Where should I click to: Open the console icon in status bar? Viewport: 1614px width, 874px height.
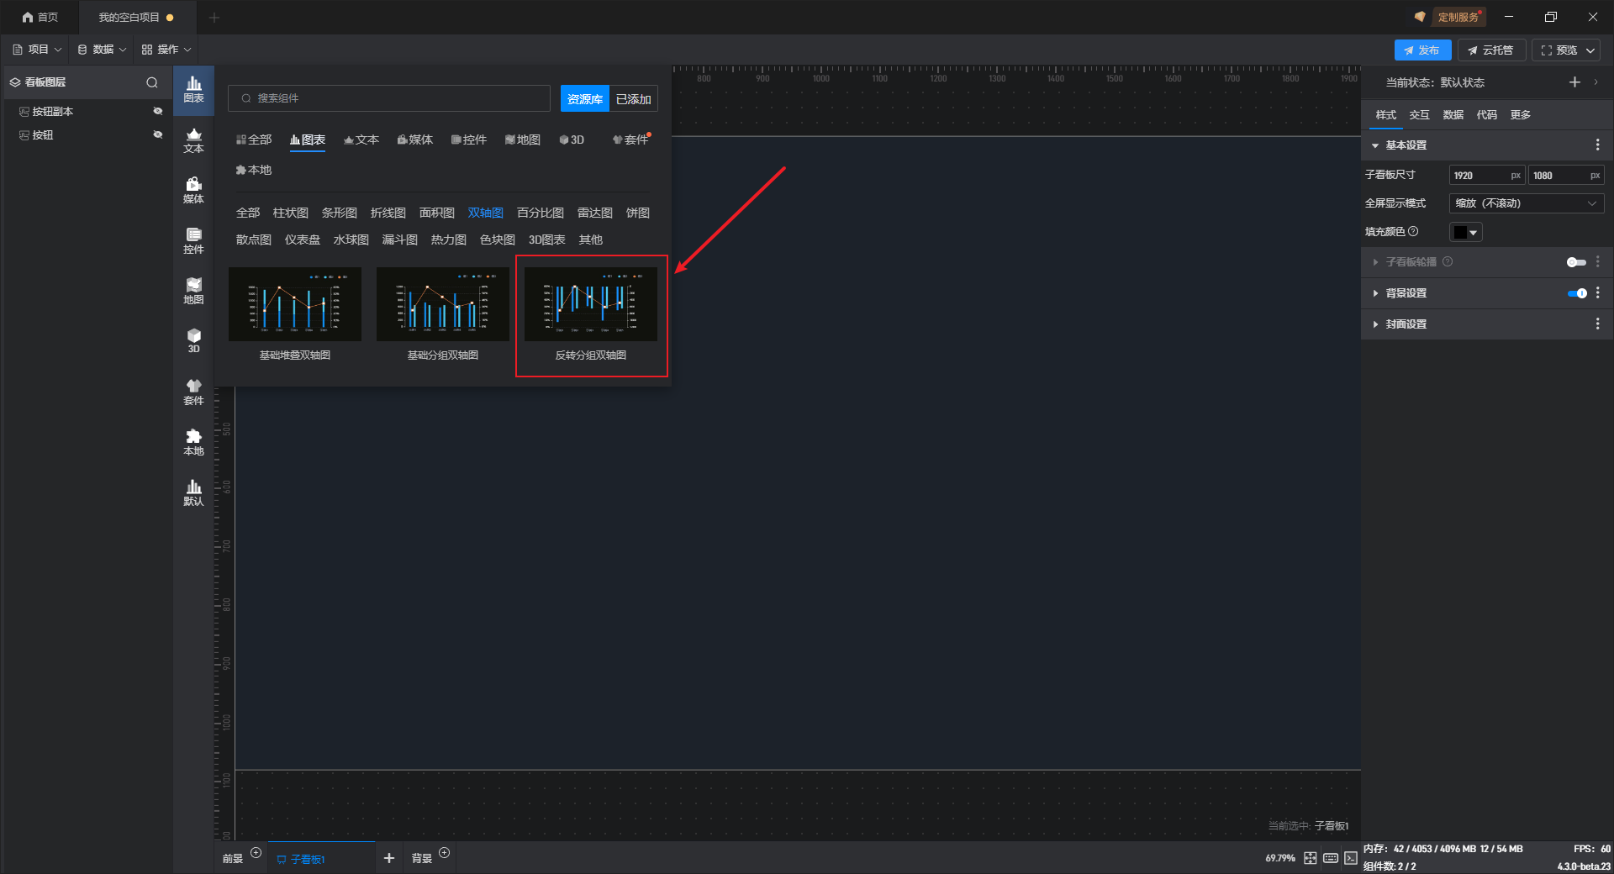1351,858
